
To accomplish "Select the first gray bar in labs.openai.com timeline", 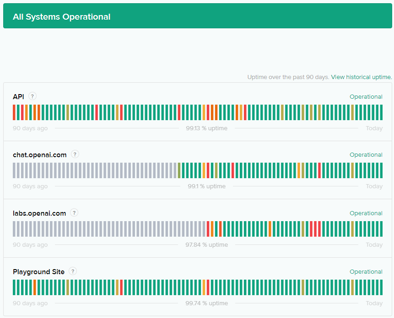I will click(14, 229).
